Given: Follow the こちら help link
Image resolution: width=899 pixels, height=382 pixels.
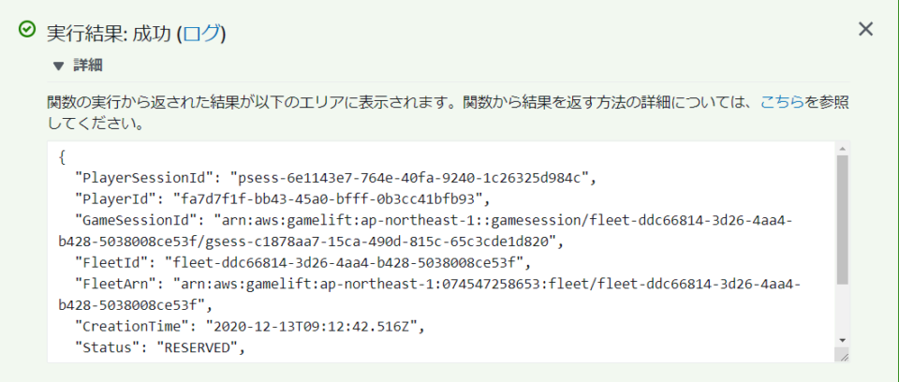Looking at the screenshot, I should [781, 103].
